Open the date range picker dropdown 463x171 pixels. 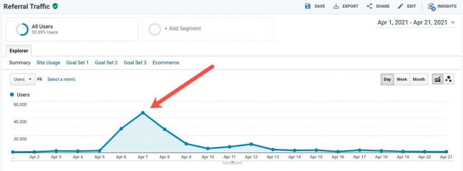click(x=416, y=23)
